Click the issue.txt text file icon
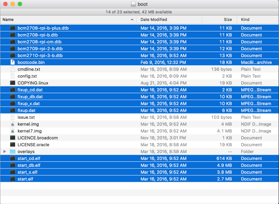279x204 pixels. [x=13, y=117]
